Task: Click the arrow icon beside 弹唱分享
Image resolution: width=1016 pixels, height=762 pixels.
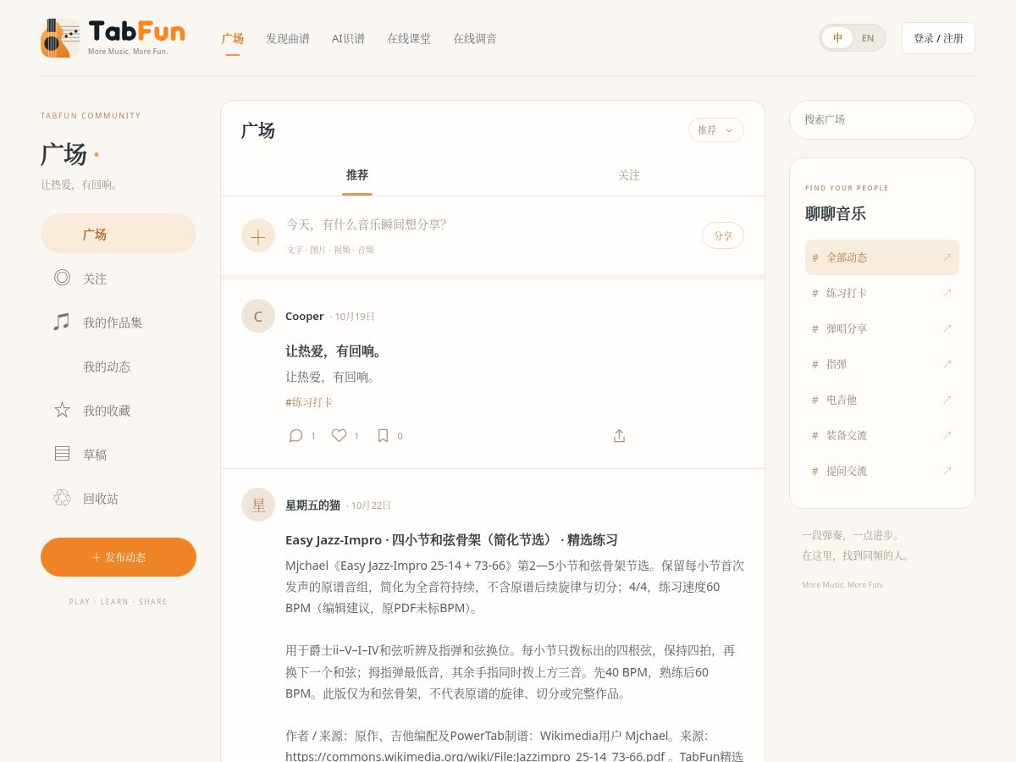Action: [947, 329]
